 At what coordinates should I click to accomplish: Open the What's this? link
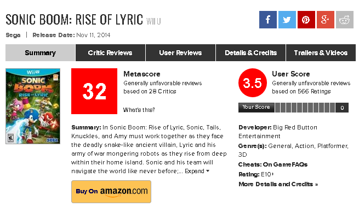139,110
